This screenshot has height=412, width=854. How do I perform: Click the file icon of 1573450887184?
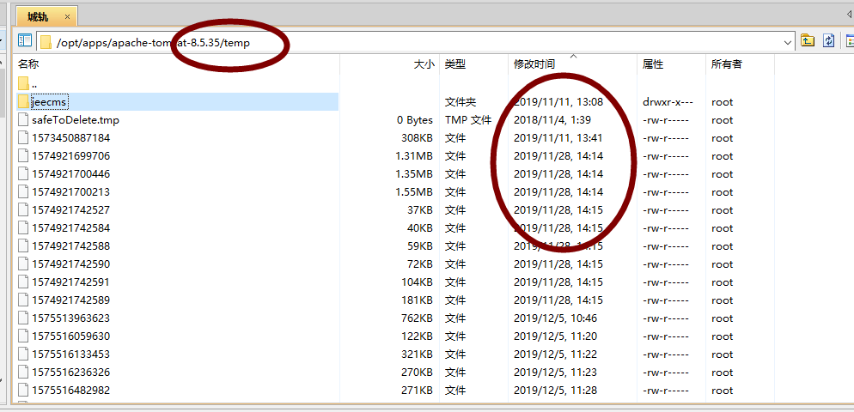(x=23, y=137)
